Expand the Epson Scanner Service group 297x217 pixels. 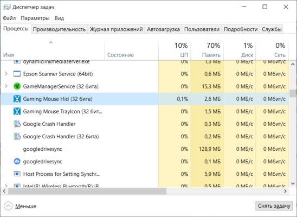(x=6, y=74)
